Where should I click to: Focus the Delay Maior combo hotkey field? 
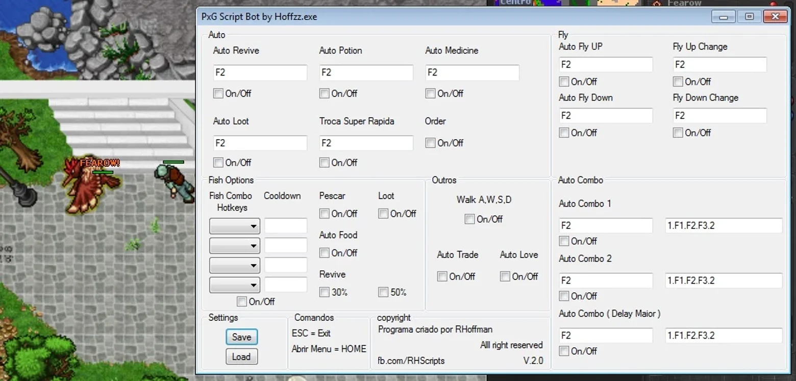[606, 336]
